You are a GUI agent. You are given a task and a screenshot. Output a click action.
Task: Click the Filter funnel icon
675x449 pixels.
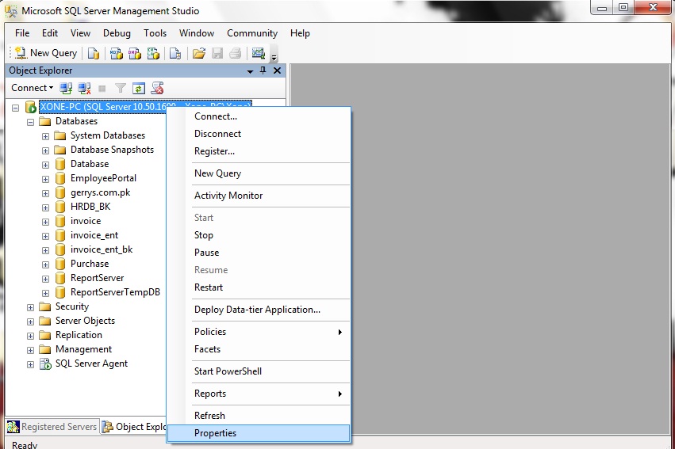tap(121, 89)
